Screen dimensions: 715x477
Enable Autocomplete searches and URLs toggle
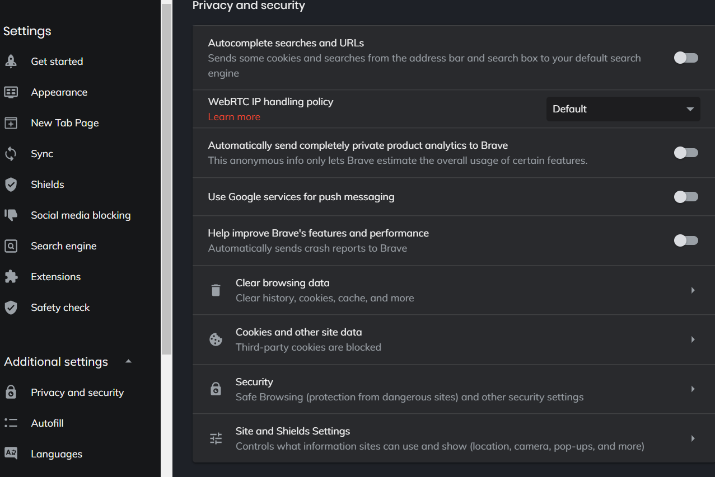(x=686, y=58)
